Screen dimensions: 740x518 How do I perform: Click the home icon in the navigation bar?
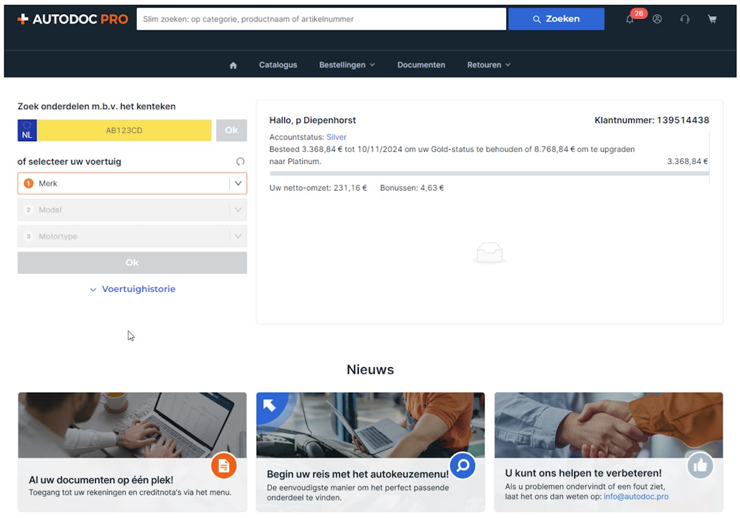coord(232,64)
